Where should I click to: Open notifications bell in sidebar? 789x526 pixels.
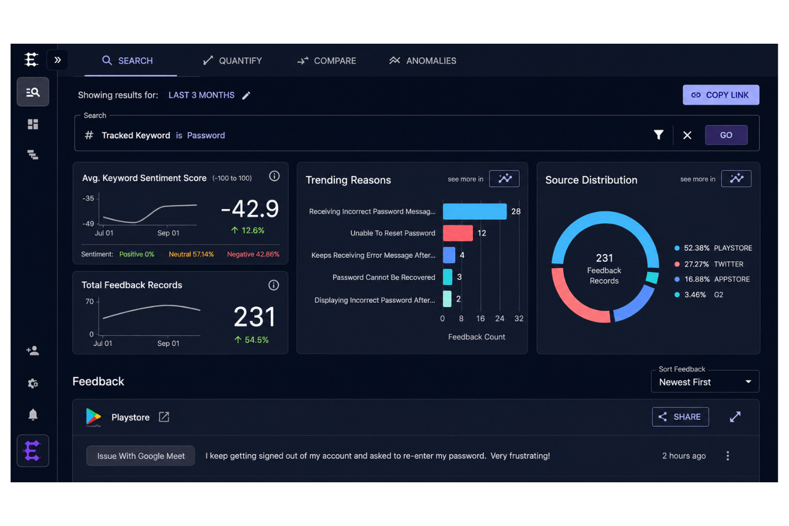(x=33, y=415)
